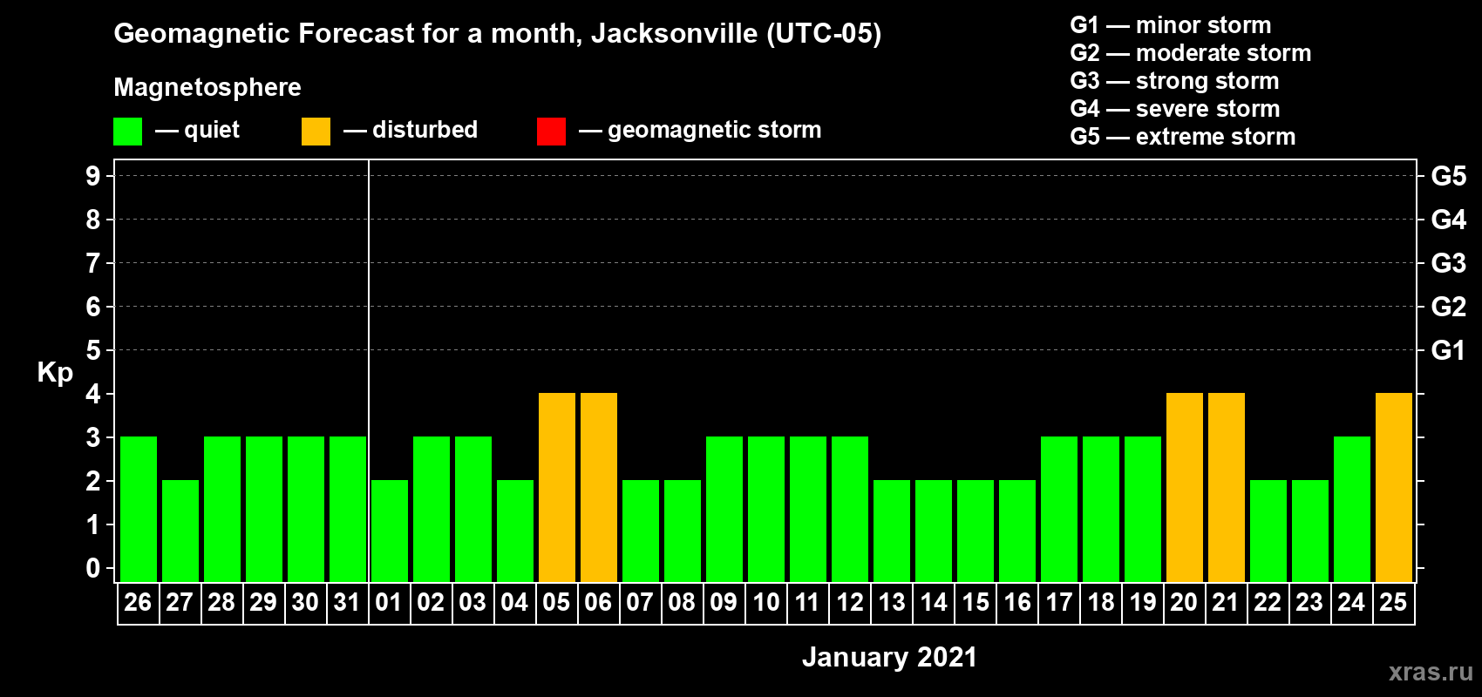Select the orange bar for January 25
1482x697 pixels.
click(1394, 487)
